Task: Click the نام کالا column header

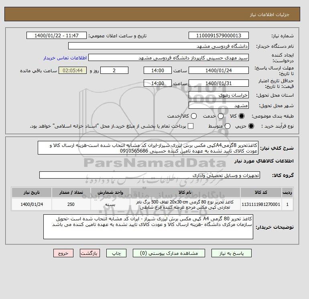Action: point(185,192)
